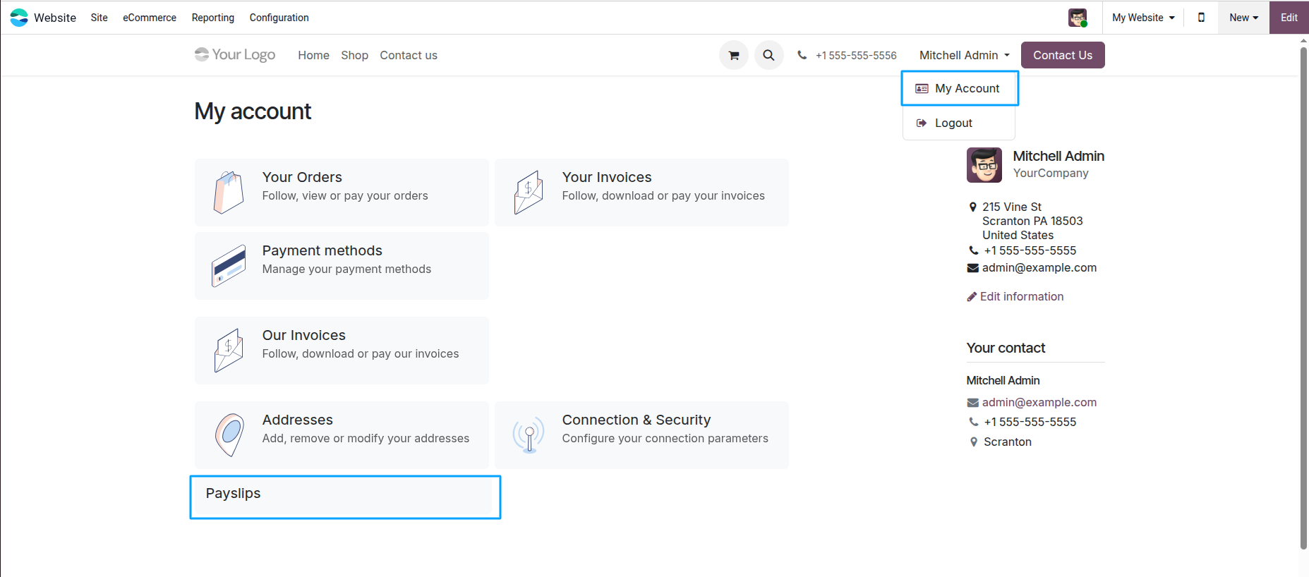Open the Connection & Security card
Image resolution: width=1309 pixels, height=577 pixels.
pyautogui.click(x=641, y=435)
